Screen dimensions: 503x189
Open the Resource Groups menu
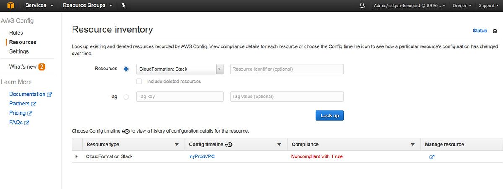(88, 5)
